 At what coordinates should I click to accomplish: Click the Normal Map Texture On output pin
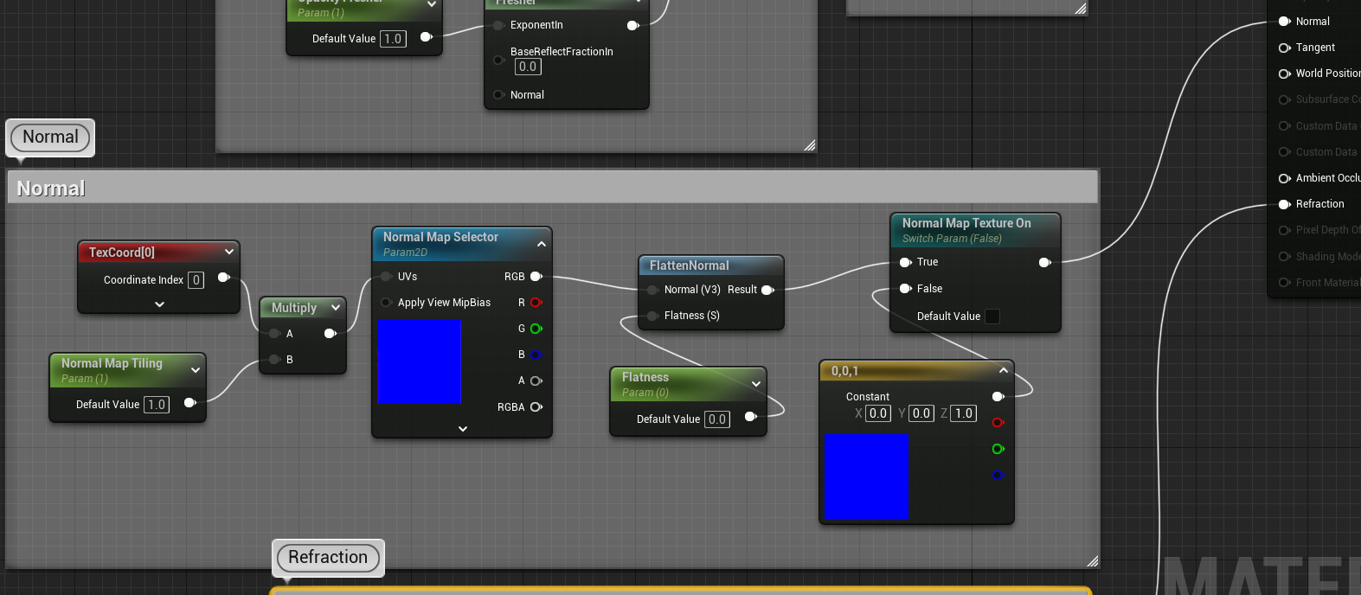(1044, 262)
